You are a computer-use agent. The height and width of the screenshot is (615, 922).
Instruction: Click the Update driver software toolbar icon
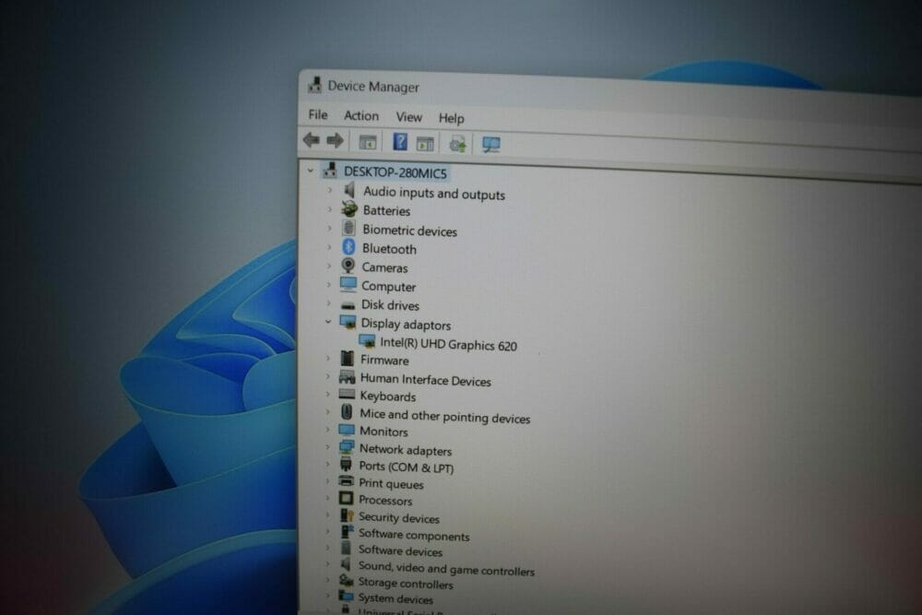pos(457,144)
